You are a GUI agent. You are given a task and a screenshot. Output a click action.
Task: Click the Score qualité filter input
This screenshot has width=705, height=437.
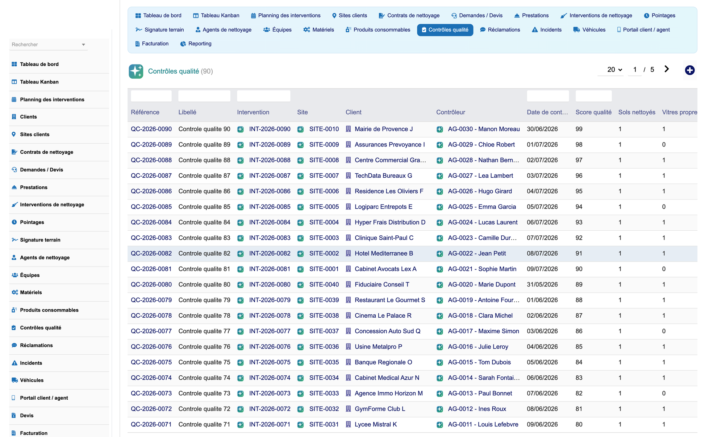pos(593,96)
